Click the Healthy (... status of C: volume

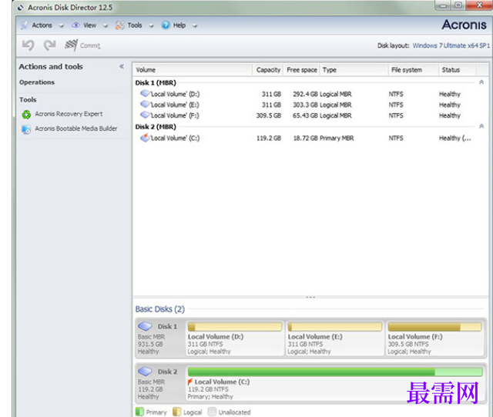click(455, 138)
